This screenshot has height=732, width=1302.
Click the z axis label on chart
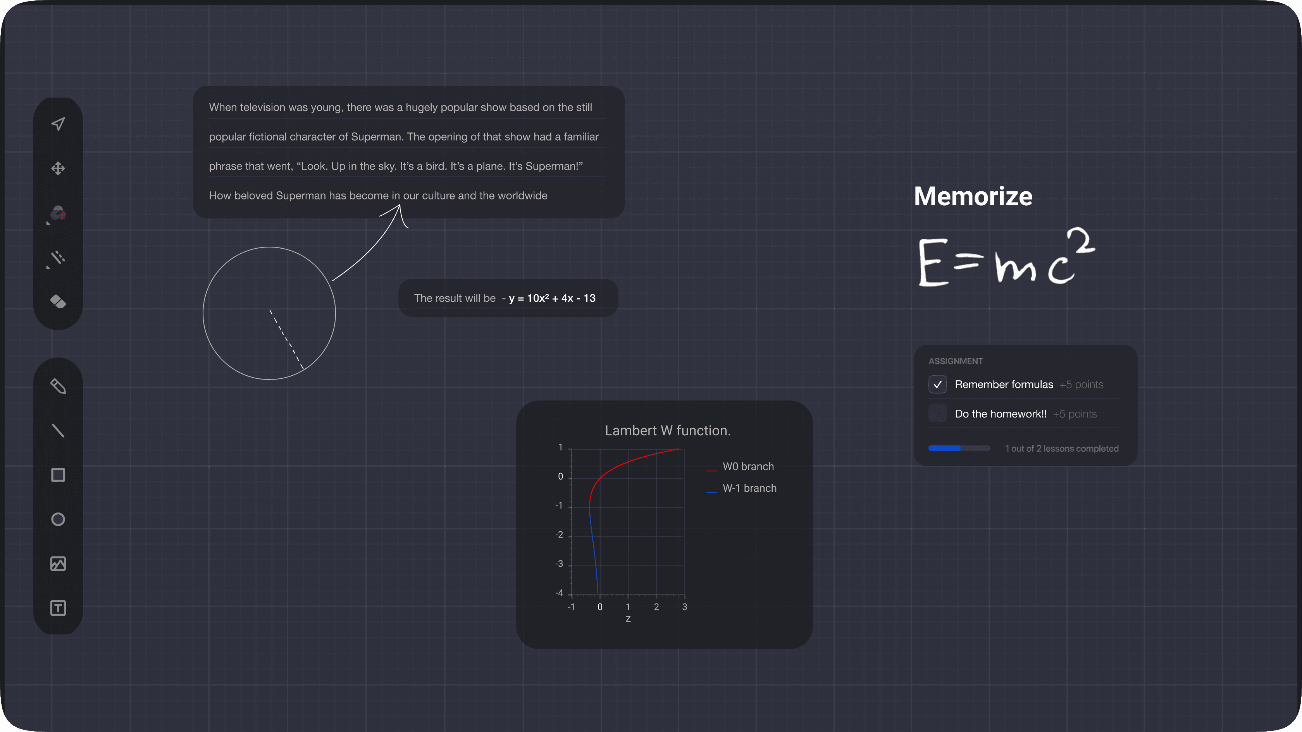(x=628, y=619)
